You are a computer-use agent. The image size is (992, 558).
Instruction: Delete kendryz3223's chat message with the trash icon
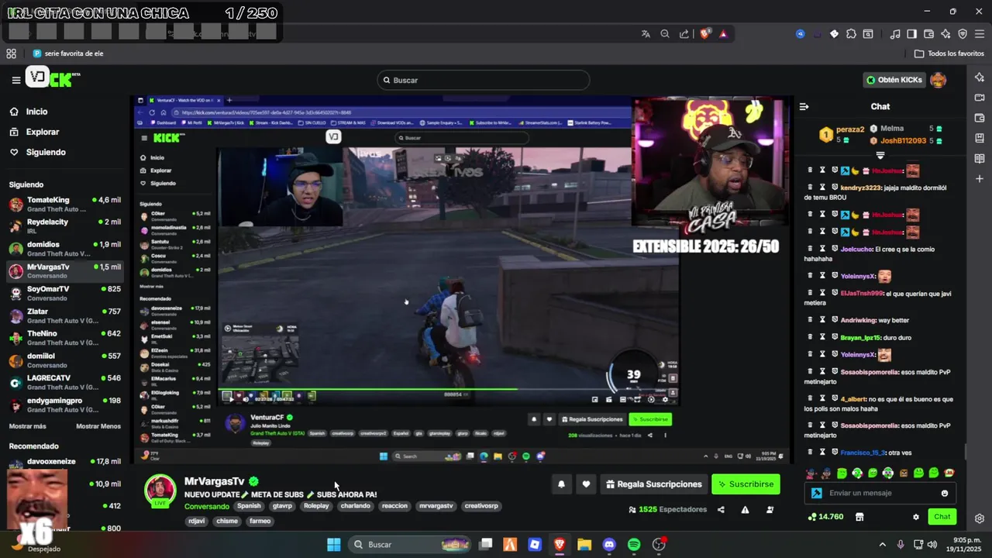pos(810,188)
